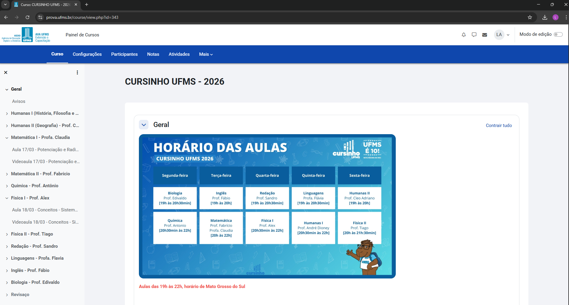This screenshot has height=305, width=569.
Task: Open the Mais dropdown menu
Action: click(205, 54)
